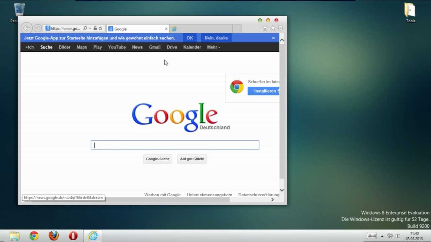Image resolution: width=431 pixels, height=242 pixels.
Task: Launch Chrome from the taskbar
Action: pos(34,236)
